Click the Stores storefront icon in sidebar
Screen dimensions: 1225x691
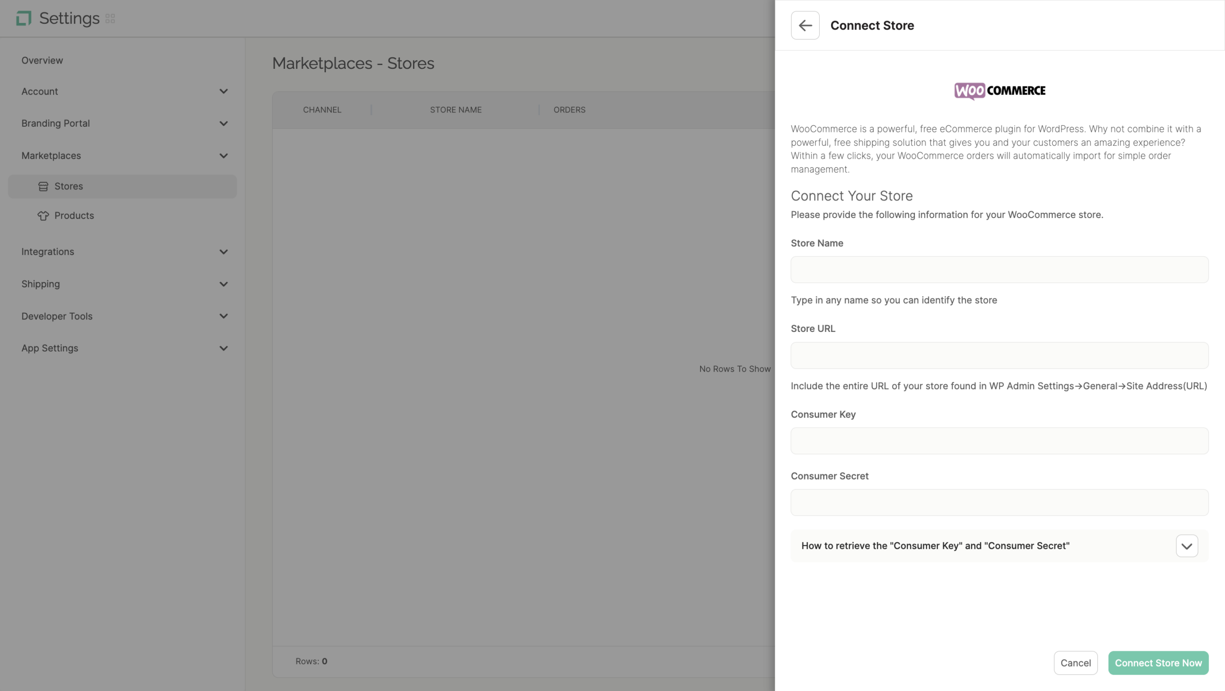(x=43, y=186)
